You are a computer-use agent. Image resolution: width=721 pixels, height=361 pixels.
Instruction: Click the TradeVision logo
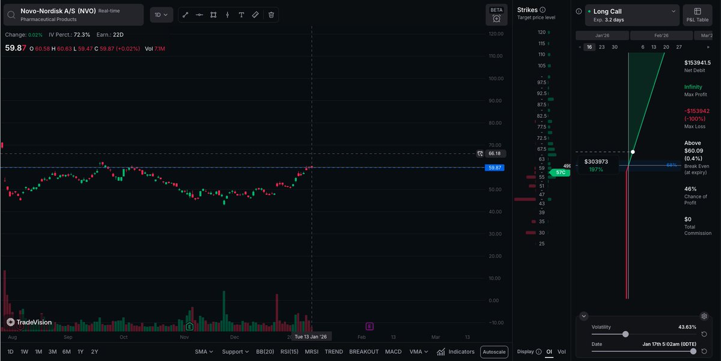tap(29, 322)
